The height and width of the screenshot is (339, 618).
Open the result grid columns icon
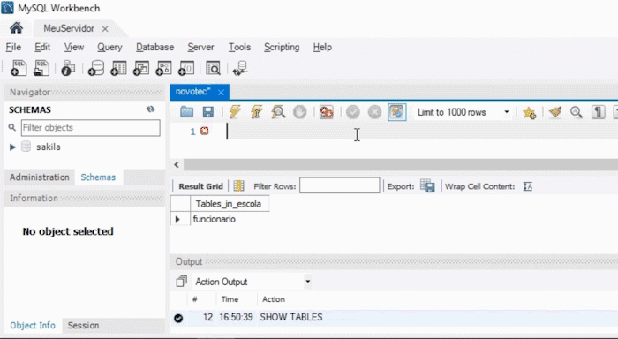[x=238, y=186]
